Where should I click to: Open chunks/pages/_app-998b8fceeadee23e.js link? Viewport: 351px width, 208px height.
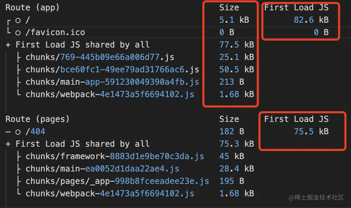[x=117, y=181]
